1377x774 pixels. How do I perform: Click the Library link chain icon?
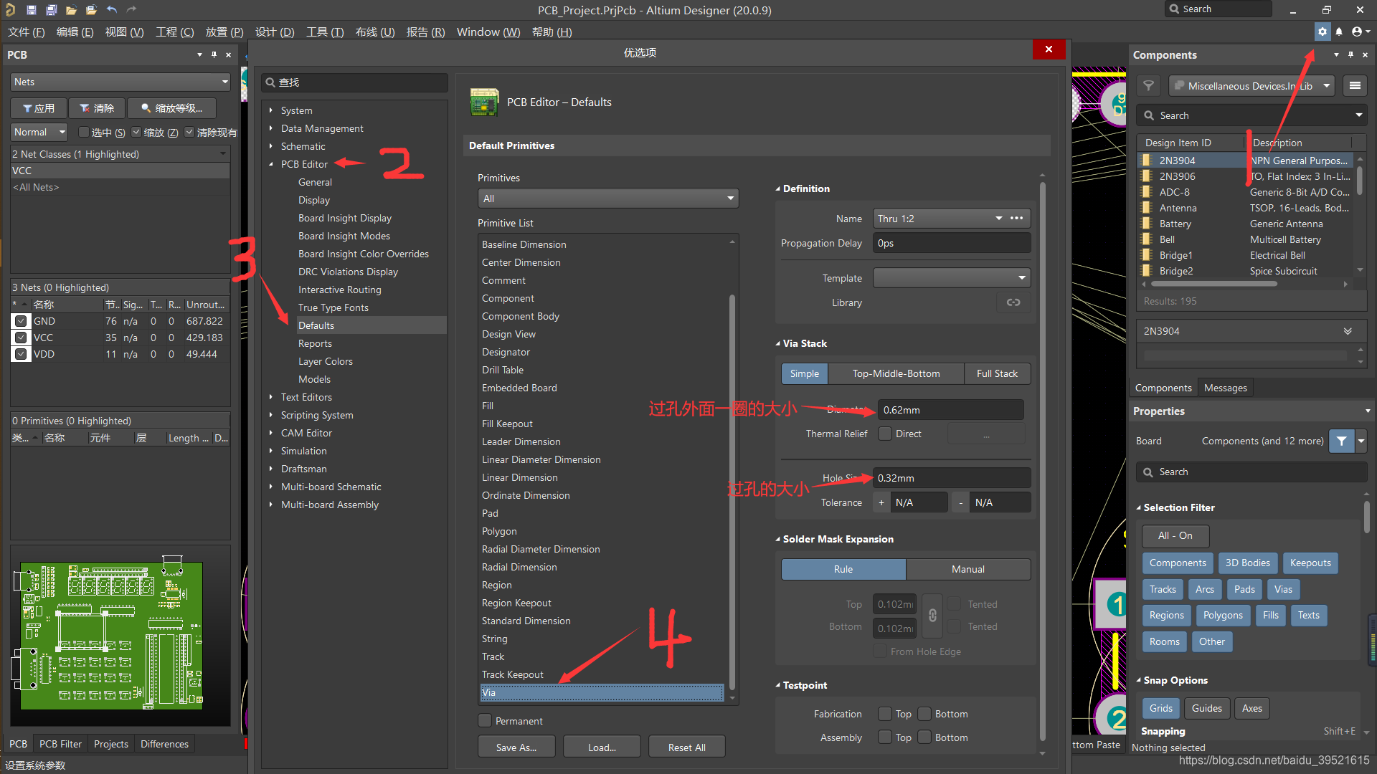1013,302
